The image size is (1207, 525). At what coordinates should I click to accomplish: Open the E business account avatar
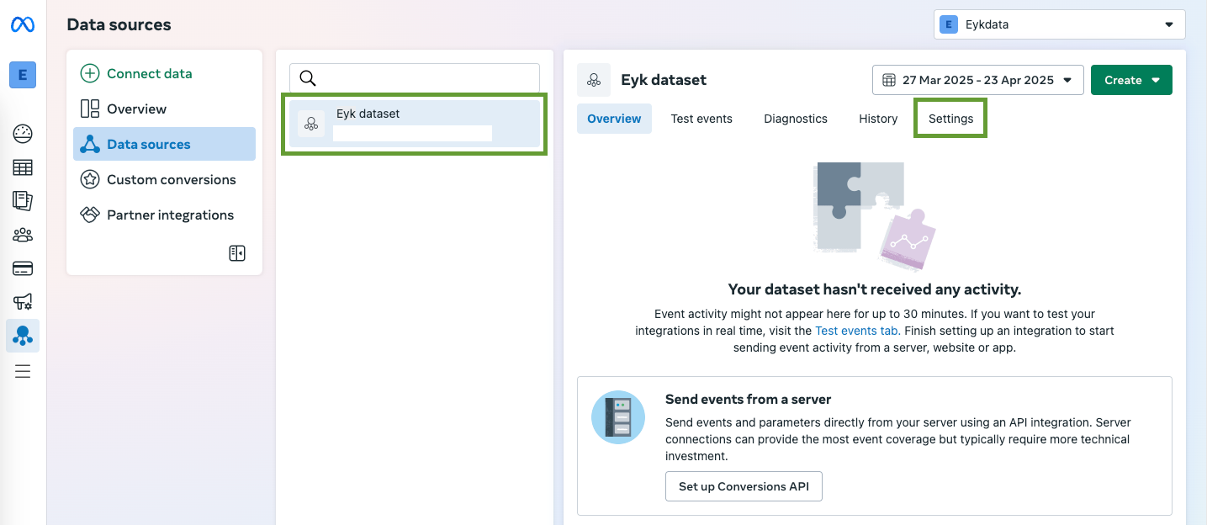click(x=22, y=75)
